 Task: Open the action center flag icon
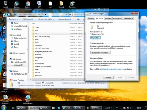coord(124,108)
